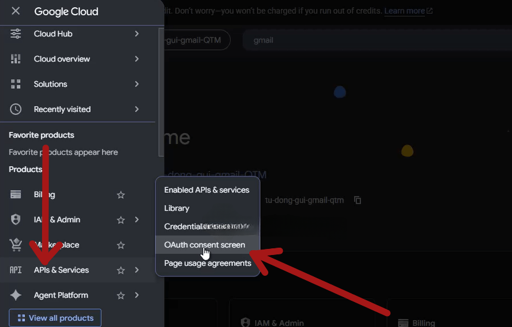Open the Recently visited menu item
The image size is (512, 327).
77,109
